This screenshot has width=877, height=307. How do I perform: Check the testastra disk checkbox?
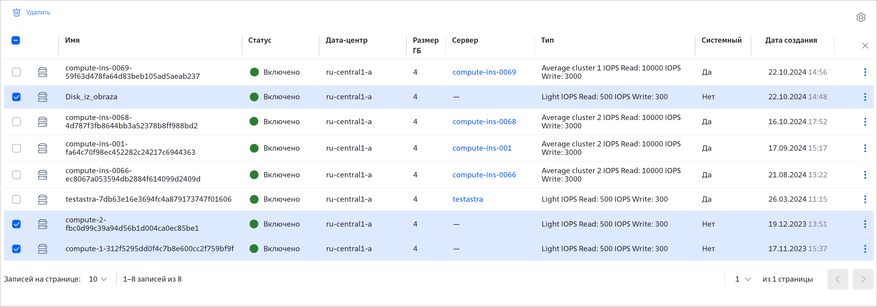click(16, 199)
